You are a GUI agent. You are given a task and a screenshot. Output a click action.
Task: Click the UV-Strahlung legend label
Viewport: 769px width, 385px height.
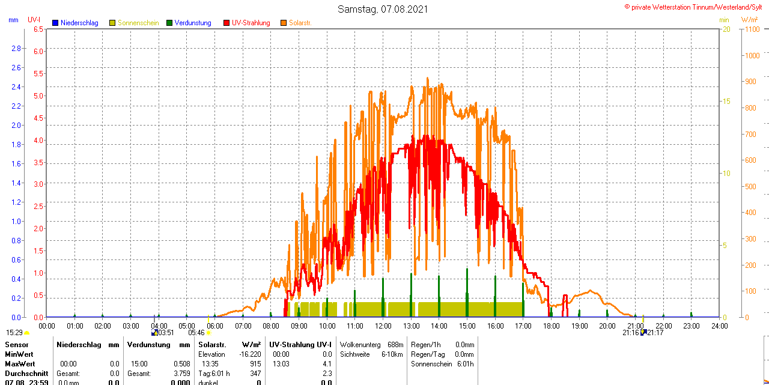(x=251, y=23)
